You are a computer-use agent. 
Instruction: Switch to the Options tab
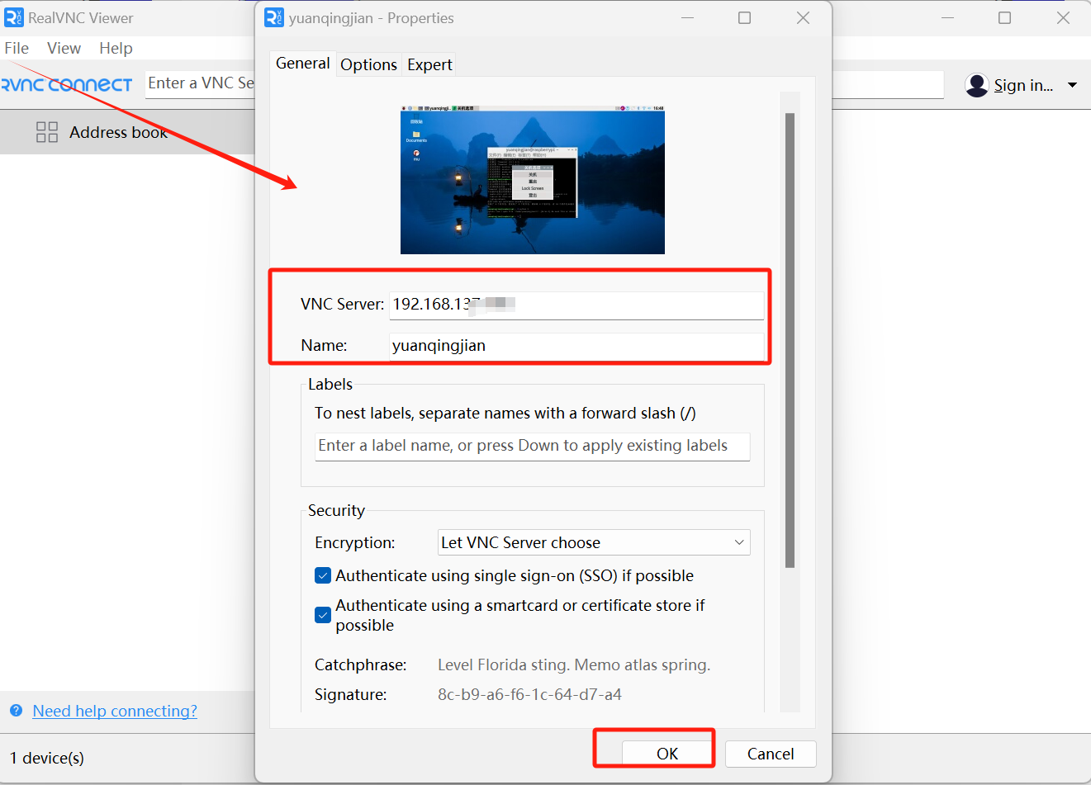(x=368, y=64)
